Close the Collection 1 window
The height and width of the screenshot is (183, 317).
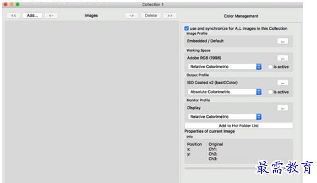tap(5, 4)
